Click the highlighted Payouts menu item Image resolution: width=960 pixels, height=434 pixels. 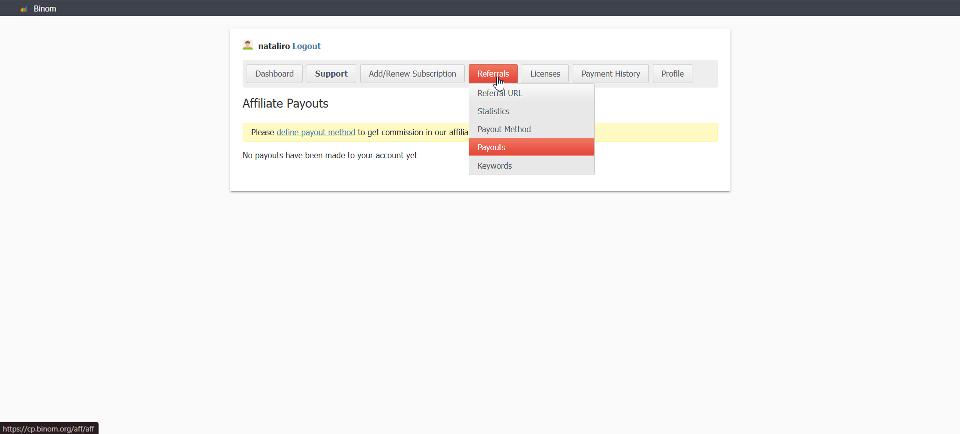click(491, 147)
